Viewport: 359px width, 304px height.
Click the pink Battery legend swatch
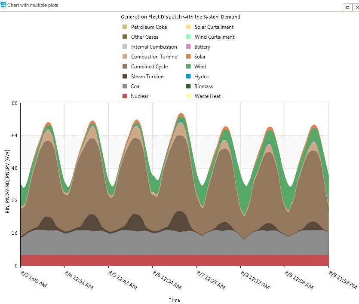(x=188, y=47)
